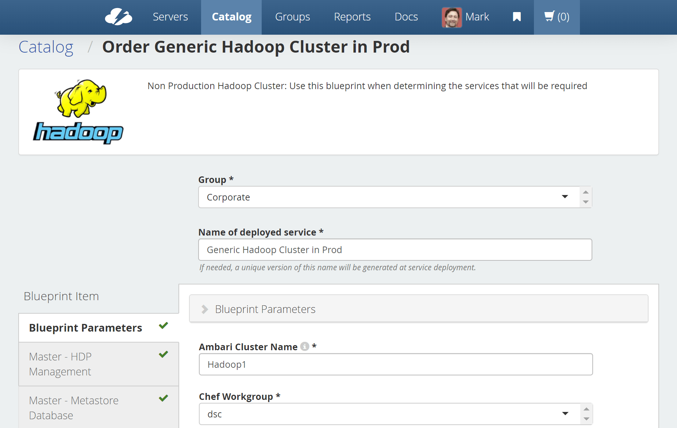Click the CloudBolt cloud logo icon
The height and width of the screenshot is (428, 677).
118,17
